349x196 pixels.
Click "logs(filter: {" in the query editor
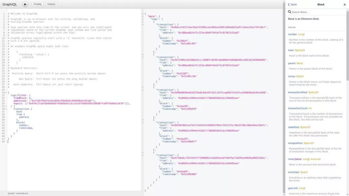click(x=20, y=95)
